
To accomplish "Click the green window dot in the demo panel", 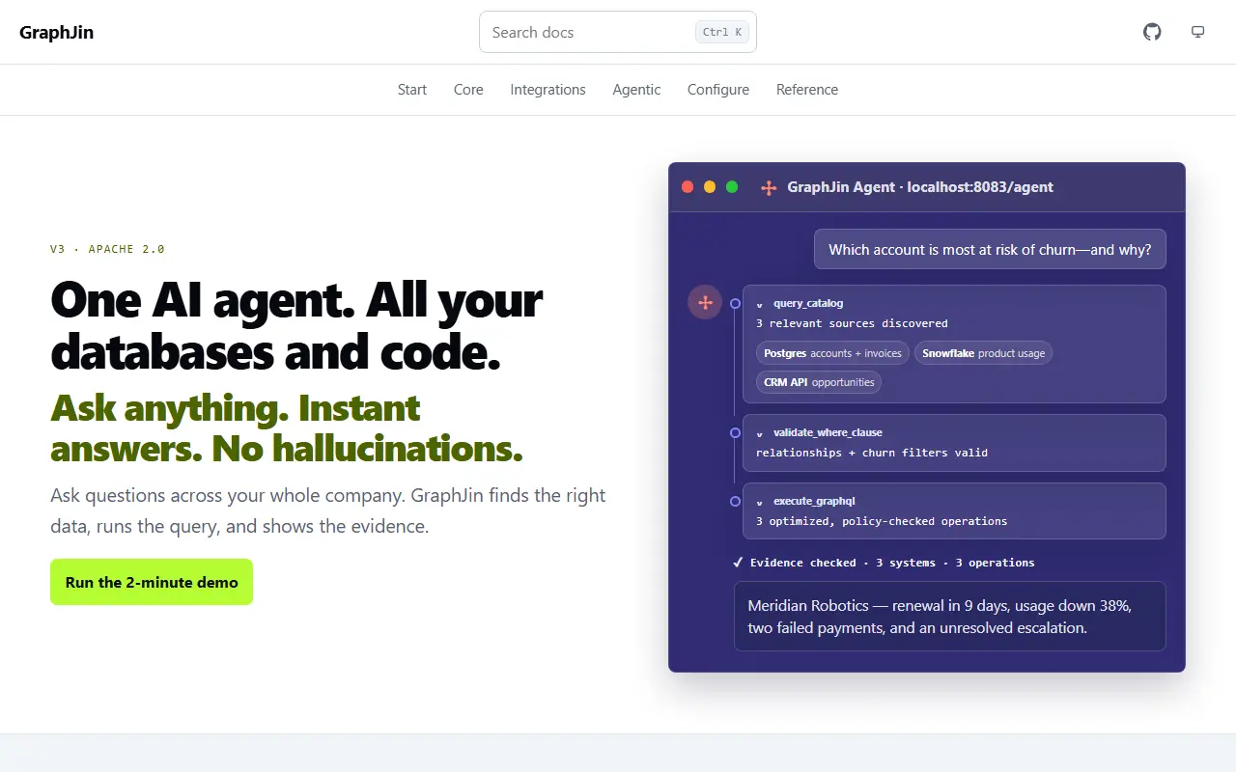I will (732, 187).
